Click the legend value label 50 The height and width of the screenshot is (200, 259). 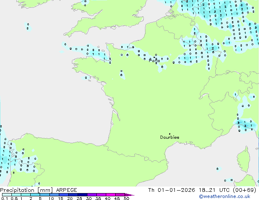[x=126, y=198]
